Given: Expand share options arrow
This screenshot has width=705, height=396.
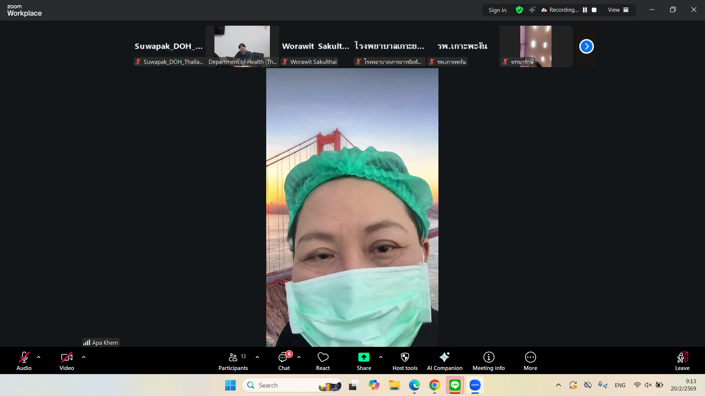Looking at the screenshot, I should pyautogui.click(x=381, y=357).
